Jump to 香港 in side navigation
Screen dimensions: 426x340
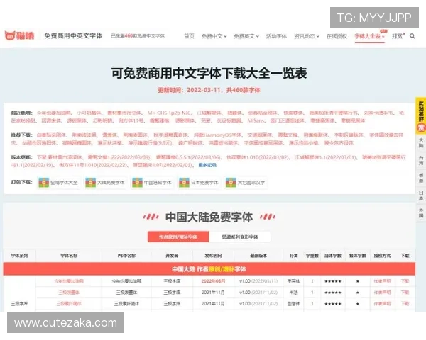tap(421, 178)
